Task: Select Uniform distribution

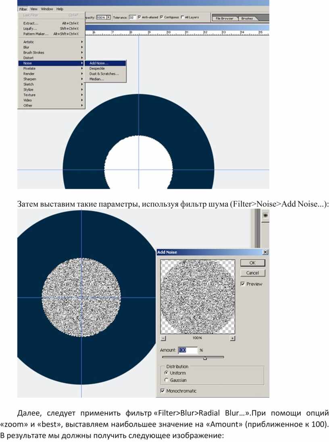Action: coord(166,373)
